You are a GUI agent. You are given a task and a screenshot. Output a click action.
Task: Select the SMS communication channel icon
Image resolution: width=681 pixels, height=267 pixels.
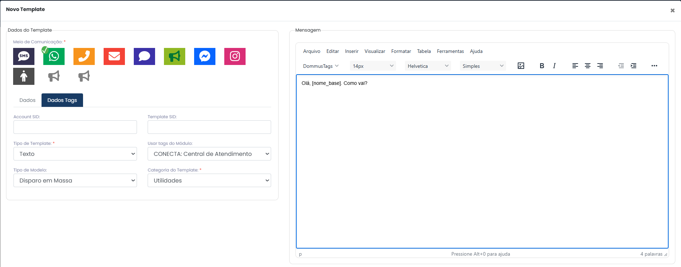pyautogui.click(x=24, y=56)
